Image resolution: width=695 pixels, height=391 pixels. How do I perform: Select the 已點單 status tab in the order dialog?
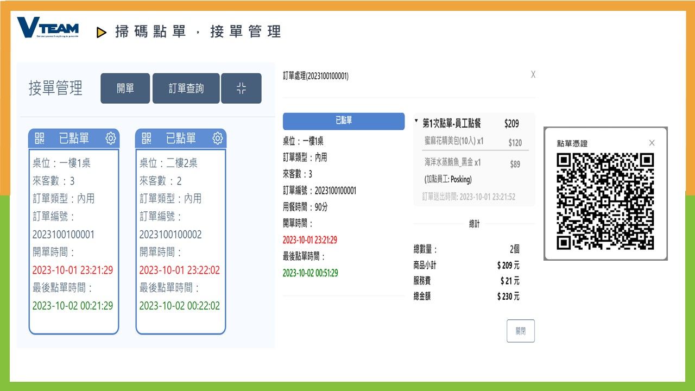tap(344, 121)
